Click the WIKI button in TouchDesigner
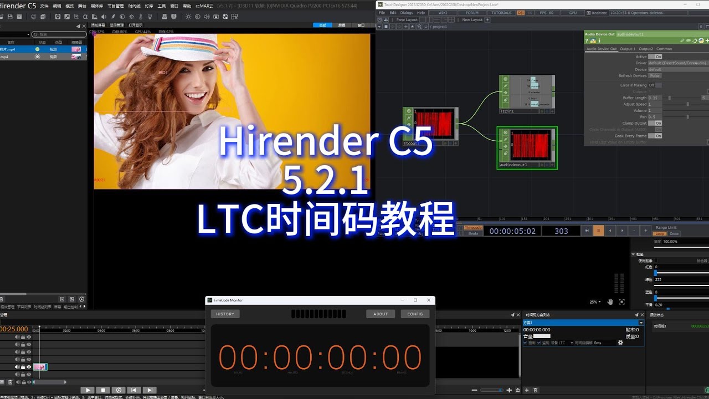 tap(443, 12)
